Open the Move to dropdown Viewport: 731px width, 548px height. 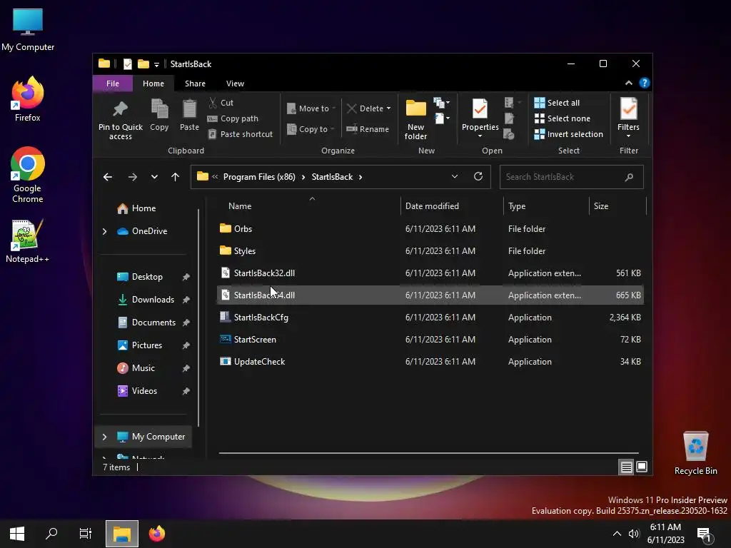pos(311,108)
